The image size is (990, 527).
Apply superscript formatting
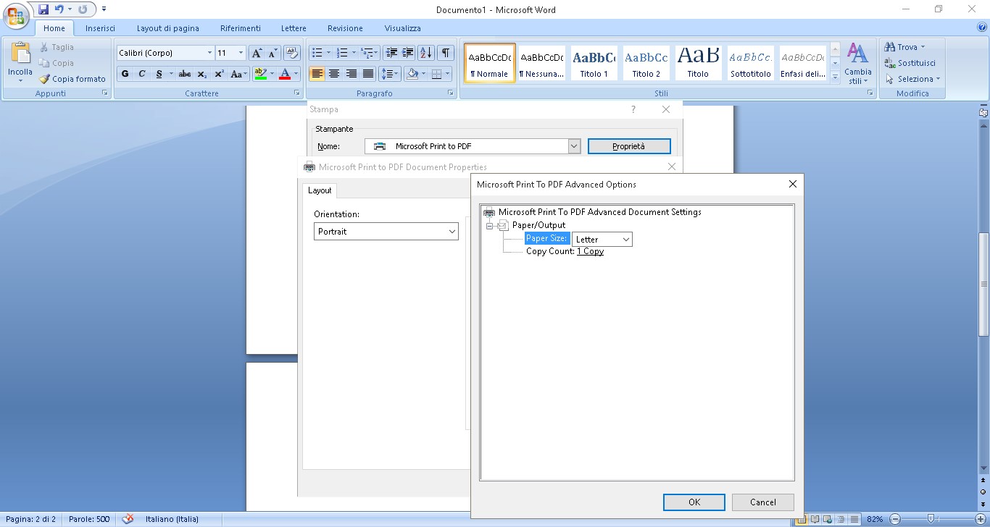pos(219,74)
